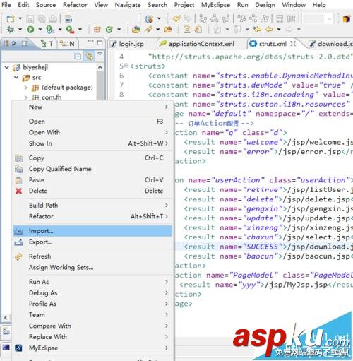Click the Open Type toolbar icon

136,30
